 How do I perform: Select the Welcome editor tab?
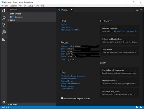65,10
